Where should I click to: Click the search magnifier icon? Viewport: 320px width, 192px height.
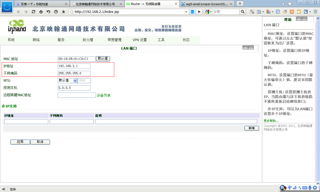click(242, 12)
